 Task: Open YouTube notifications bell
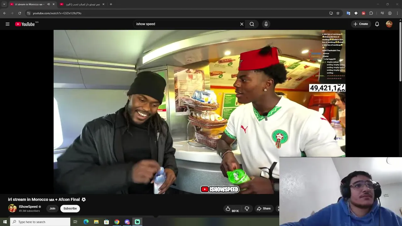click(x=377, y=24)
